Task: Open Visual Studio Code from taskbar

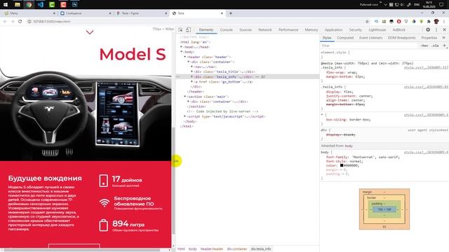Action: click(41, 5)
